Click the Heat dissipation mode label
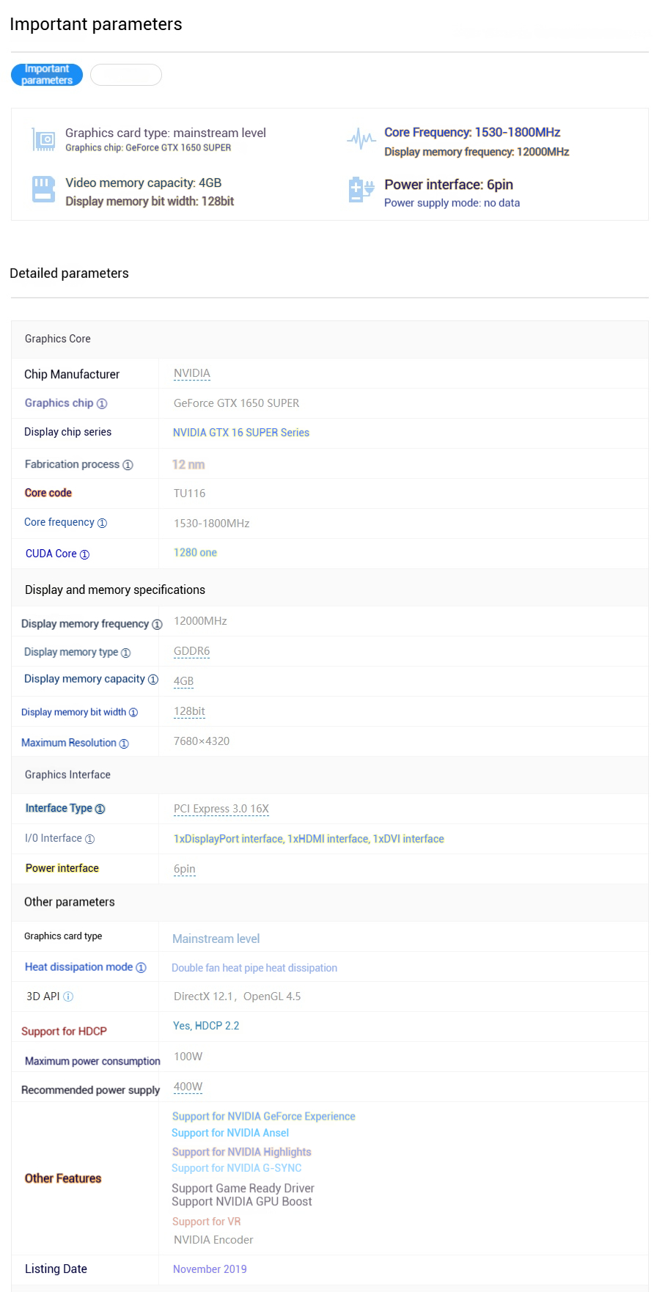 pyautogui.click(x=79, y=967)
